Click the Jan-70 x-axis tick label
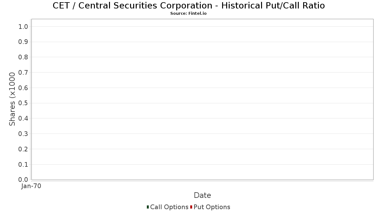This screenshot has width=377, height=212. click(x=31, y=186)
